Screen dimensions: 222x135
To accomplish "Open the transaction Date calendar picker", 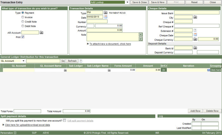I will point(106,17).
